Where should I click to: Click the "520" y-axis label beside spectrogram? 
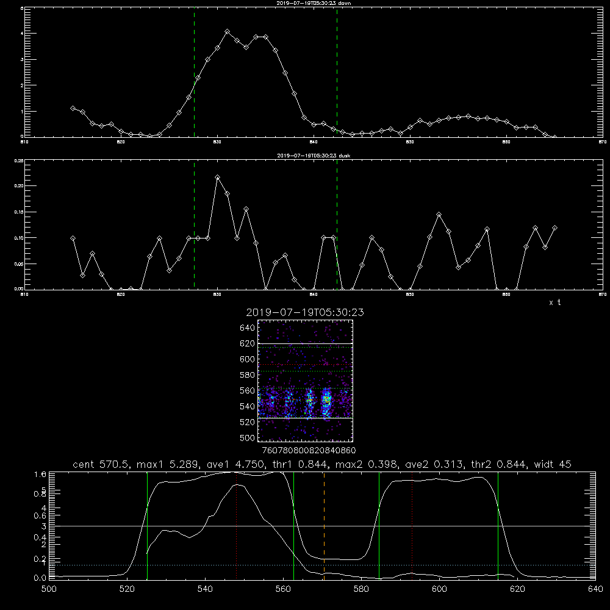point(248,422)
